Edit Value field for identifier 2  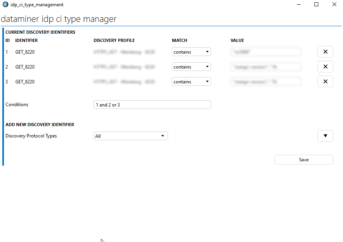click(x=266, y=67)
